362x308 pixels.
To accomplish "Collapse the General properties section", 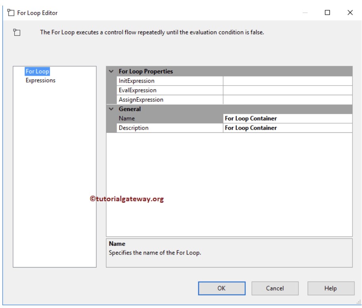I will [x=111, y=109].
